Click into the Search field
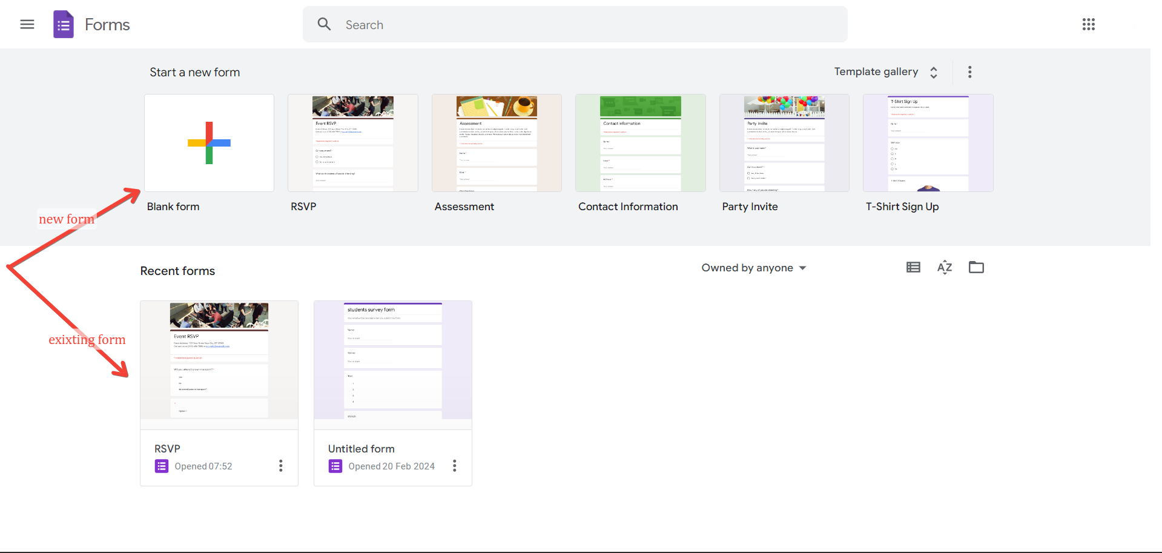This screenshot has height=553, width=1162. (575, 24)
